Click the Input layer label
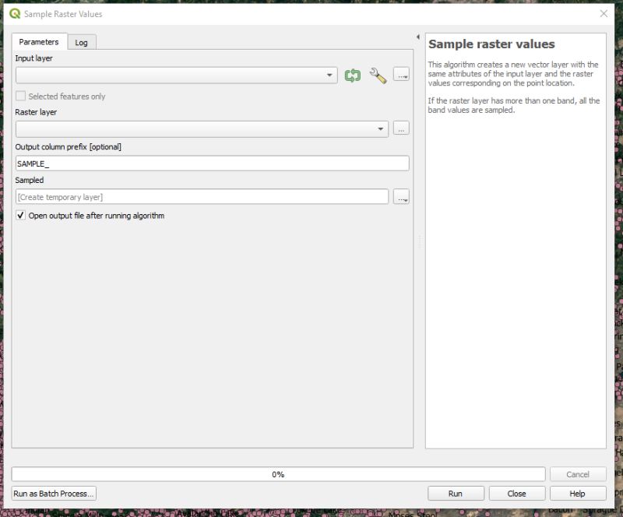Screen dimensions: 623x517 [33, 58]
